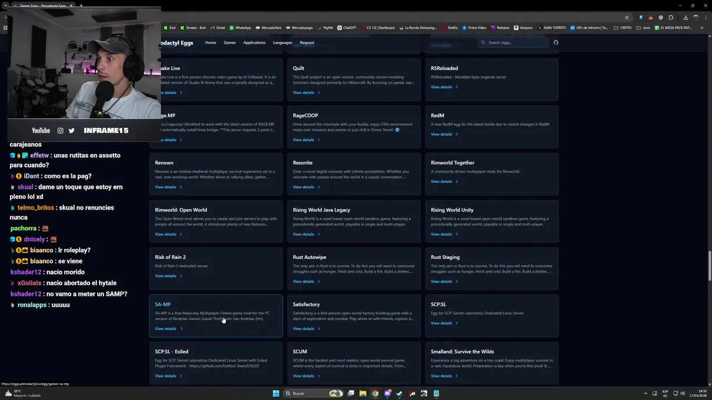View details for Quilt
Image resolution: width=712 pixels, height=400 pixels.
click(306, 92)
